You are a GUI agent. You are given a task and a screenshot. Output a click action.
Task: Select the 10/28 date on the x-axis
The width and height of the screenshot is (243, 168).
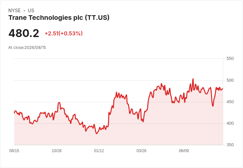tap(56, 150)
